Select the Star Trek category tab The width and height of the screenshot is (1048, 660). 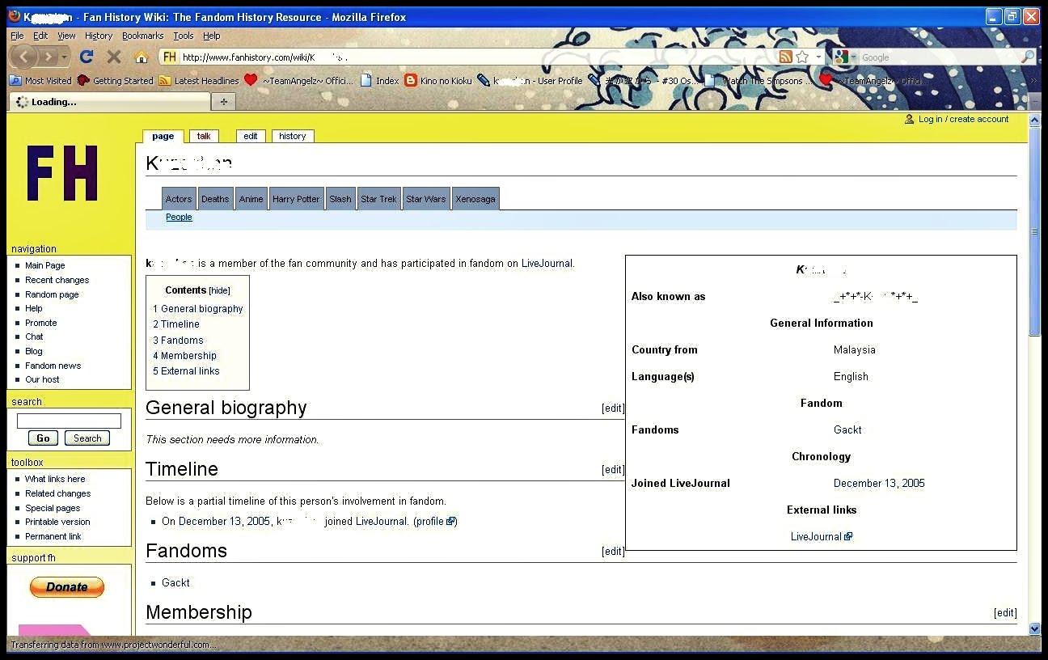coord(379,199)
